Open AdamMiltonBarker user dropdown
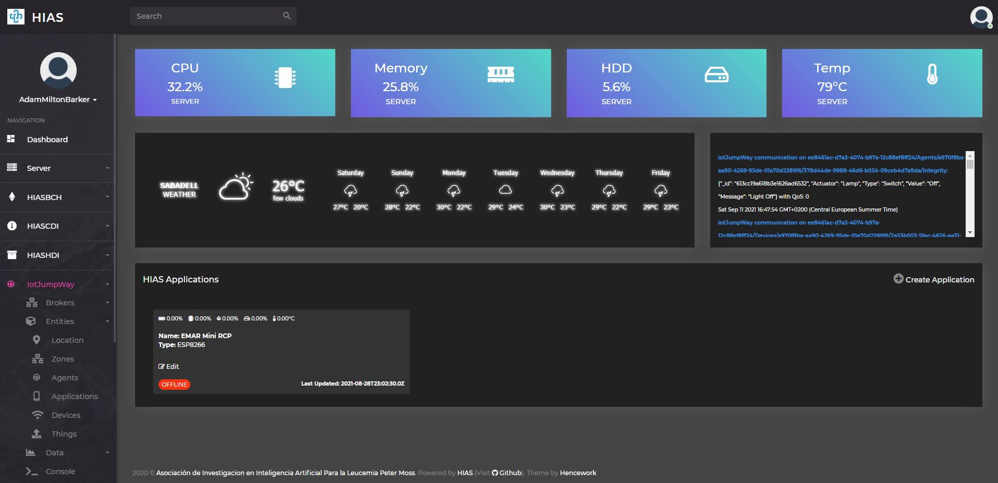This screenshot has width=998, height=483. coord(58,100)
